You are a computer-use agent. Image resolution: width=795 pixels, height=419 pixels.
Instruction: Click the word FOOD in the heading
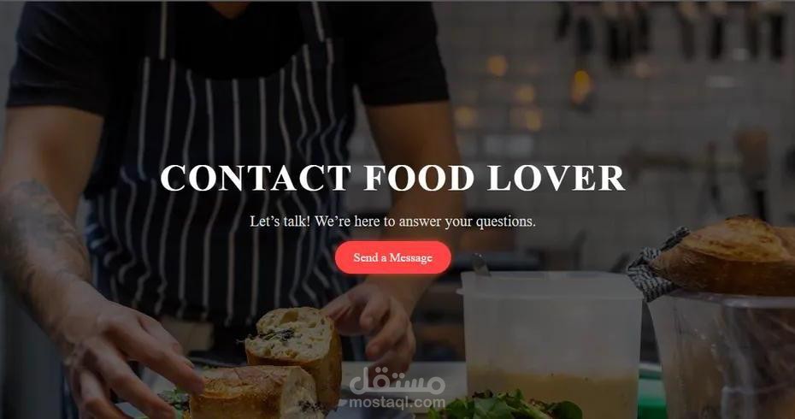419,179
